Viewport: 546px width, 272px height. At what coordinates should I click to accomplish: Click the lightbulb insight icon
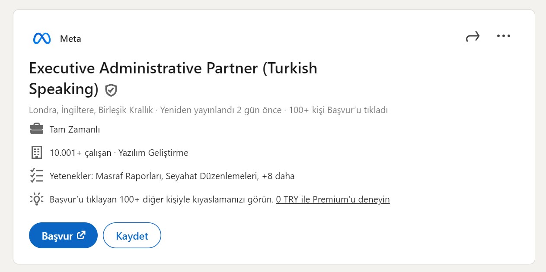coord(37,199)
